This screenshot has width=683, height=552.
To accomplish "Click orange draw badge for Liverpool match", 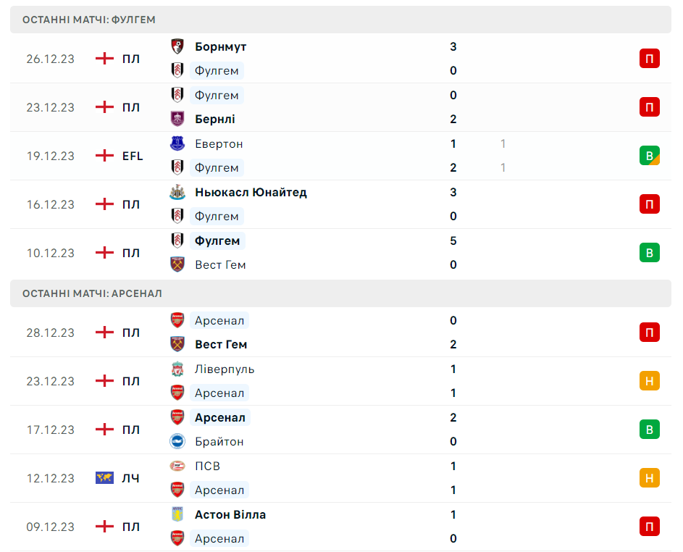I will tap(649, 381).
